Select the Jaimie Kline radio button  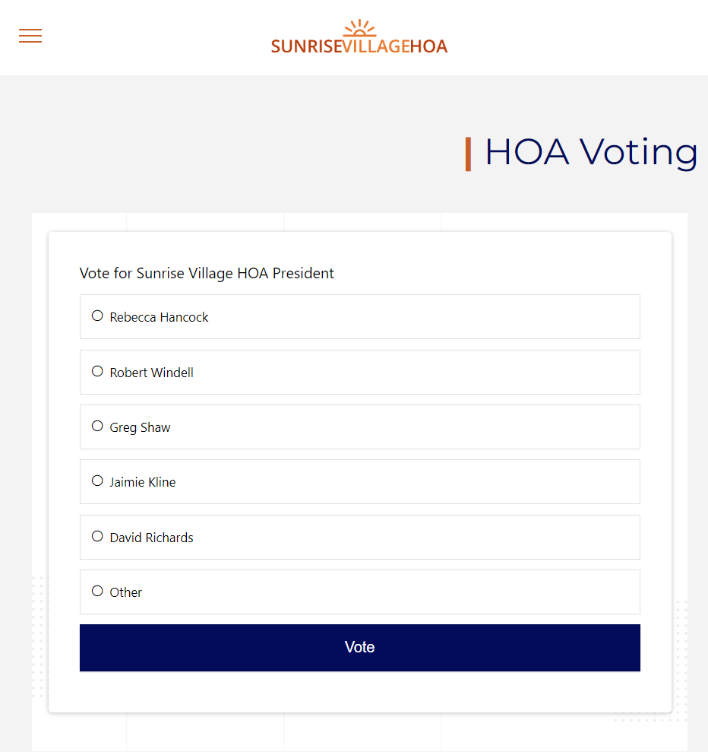96,480
